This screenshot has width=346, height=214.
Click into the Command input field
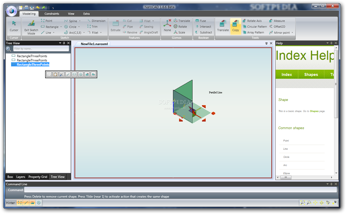(x=180, y=190)
